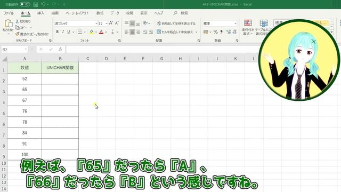The image size is (341, 192).
Task: Click the decrease indent icon
Action: click(x=145, y=32)
